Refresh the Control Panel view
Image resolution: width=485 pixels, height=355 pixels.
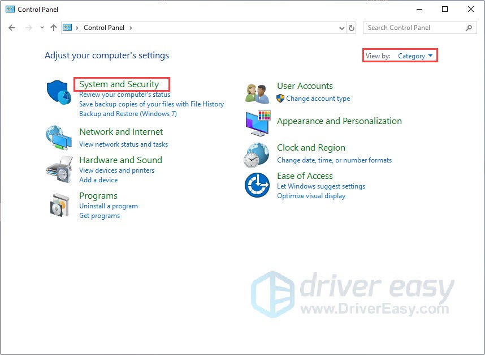coord(352,28)
